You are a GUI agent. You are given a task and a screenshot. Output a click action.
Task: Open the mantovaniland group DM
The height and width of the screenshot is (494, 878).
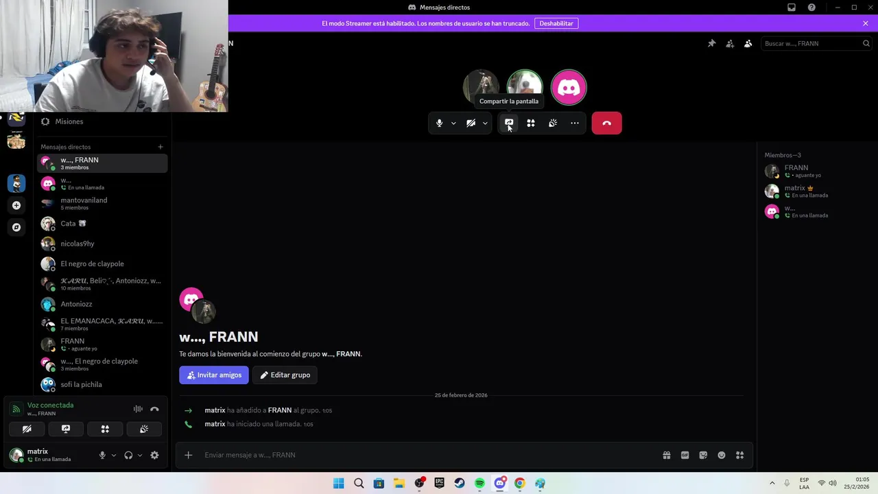102,203
